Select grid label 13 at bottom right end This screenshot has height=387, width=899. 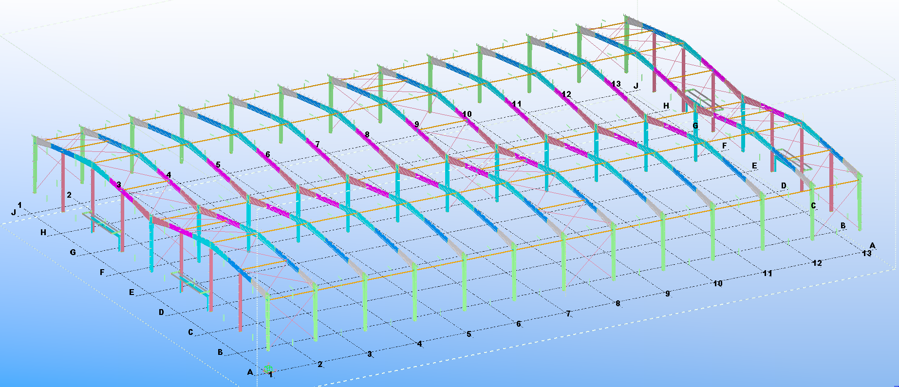click(866, 253)
